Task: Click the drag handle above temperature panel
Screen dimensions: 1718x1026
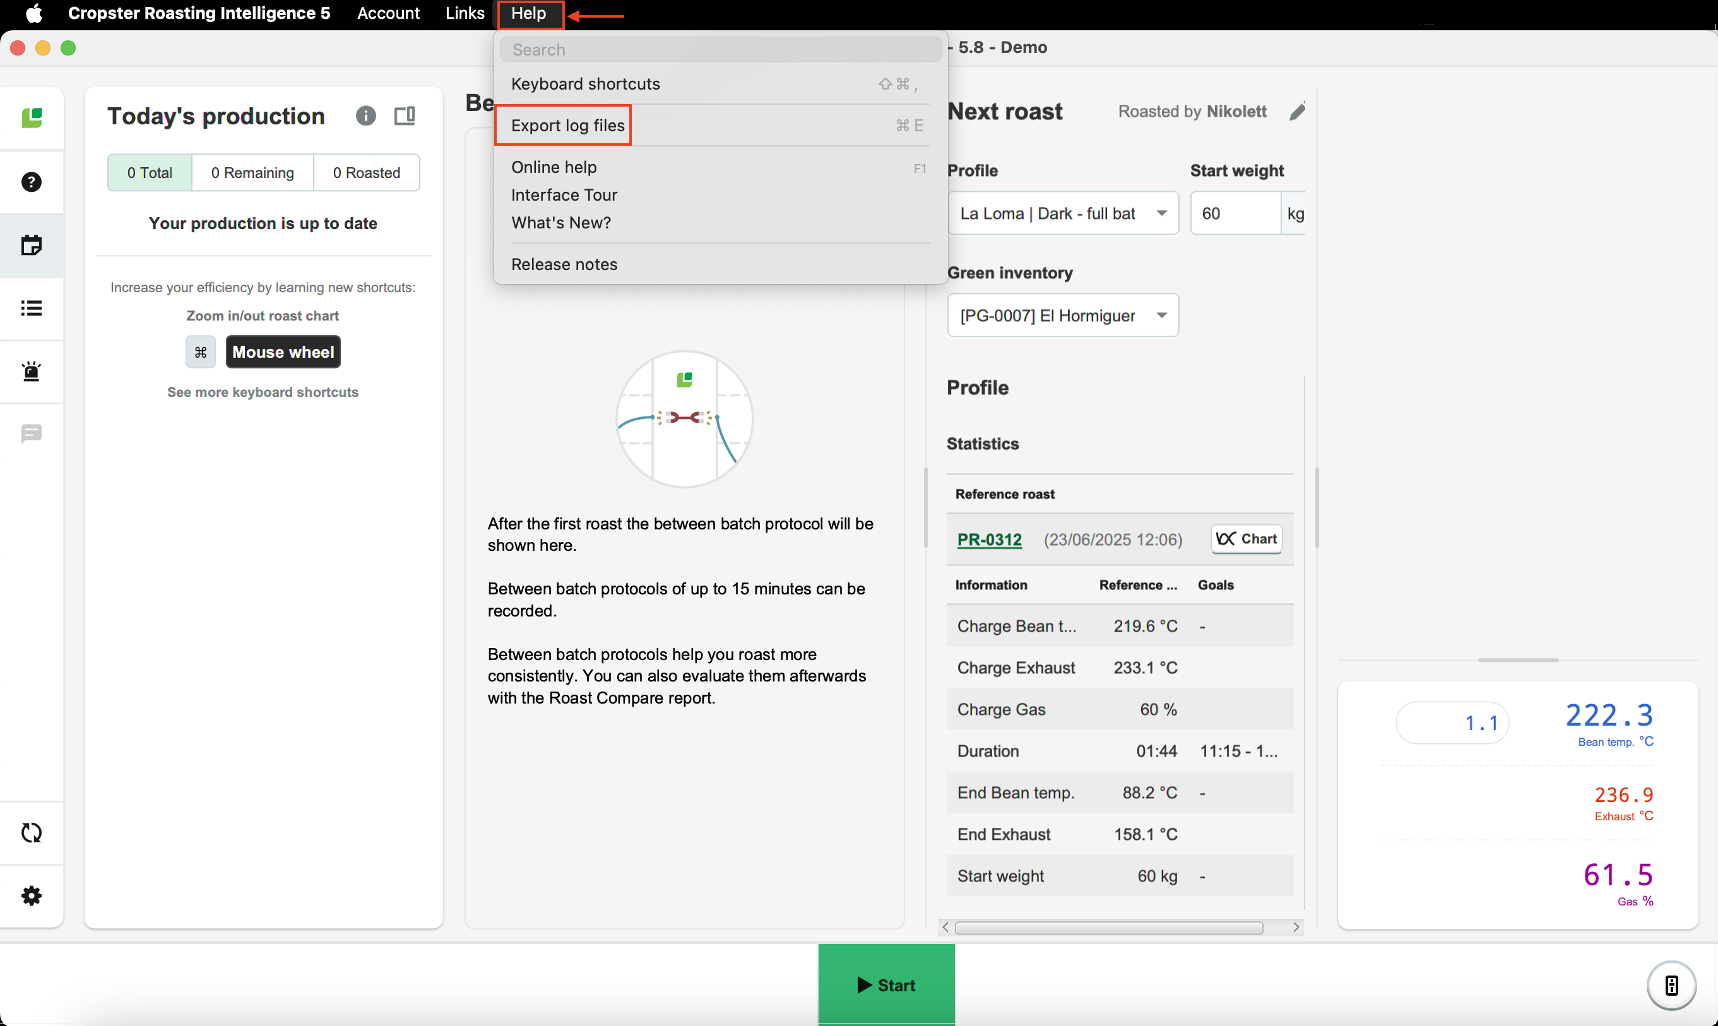Action: (x=1517, y=659)
